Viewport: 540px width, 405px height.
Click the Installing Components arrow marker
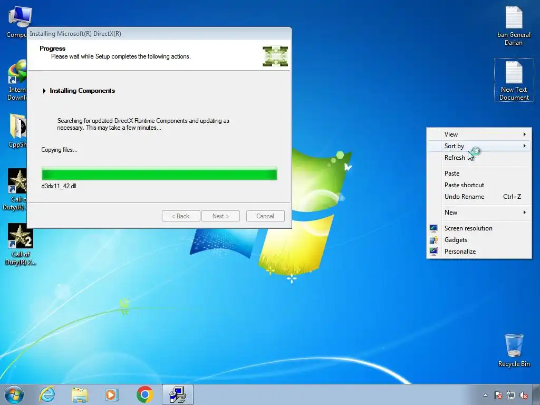point(44,91)
